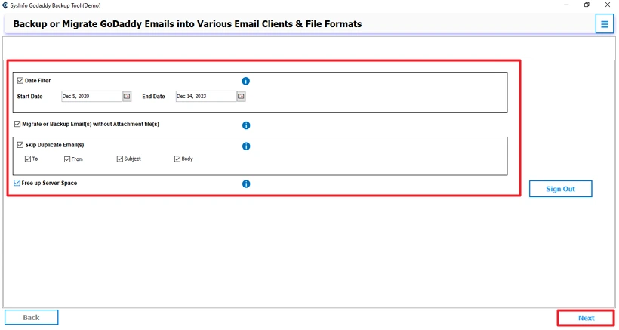
Task: Disable Free up Server Space option
Action: 17,183
